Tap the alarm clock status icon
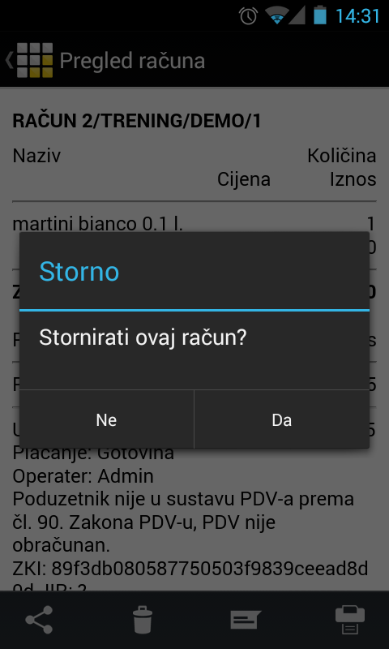389x649 pixels. [249, 15]
